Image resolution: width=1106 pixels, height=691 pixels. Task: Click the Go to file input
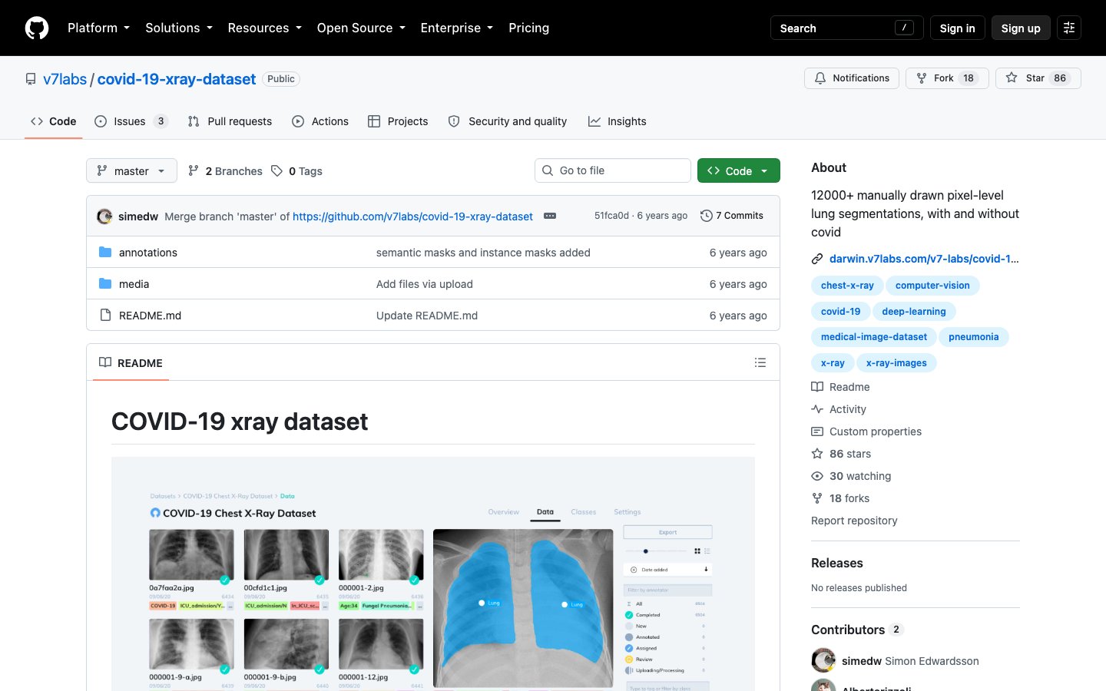click(x=613, y=170)
